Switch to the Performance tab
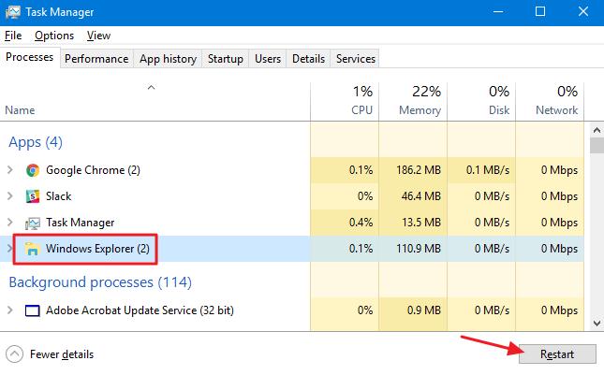This screenshot has width=604, height=375. [x=96, y=58]
